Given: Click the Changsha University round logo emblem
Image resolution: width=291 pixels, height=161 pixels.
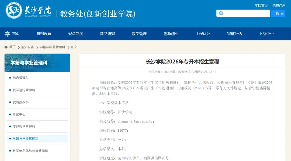Looking at the screenshot, I should coord(14,10).
